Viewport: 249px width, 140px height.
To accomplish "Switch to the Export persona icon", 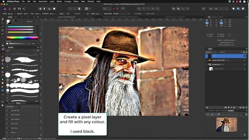I will pyautogui.click(x=24, y=9).
